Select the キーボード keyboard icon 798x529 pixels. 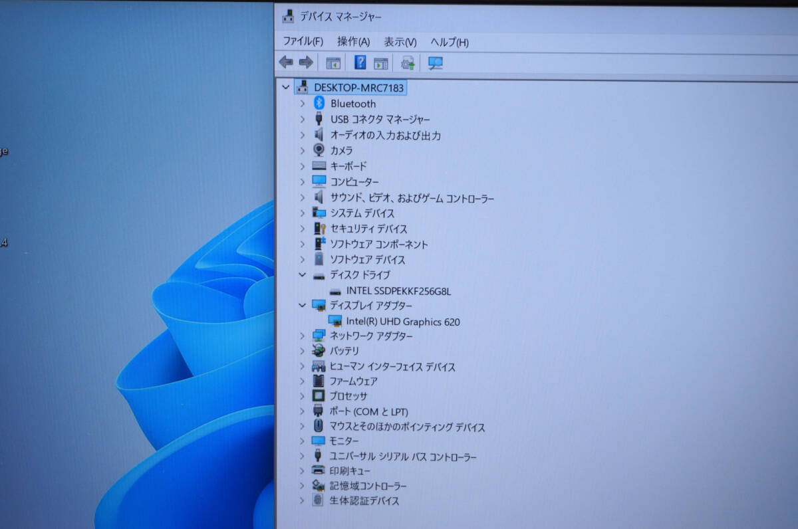click(319, 165)
